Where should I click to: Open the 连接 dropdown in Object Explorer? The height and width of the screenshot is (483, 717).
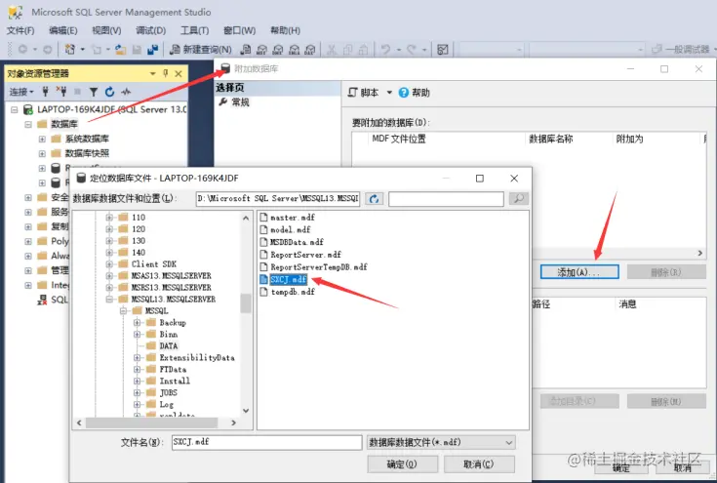(21, 92)
